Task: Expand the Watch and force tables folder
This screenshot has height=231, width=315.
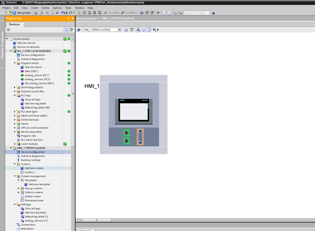Action: 15,115
